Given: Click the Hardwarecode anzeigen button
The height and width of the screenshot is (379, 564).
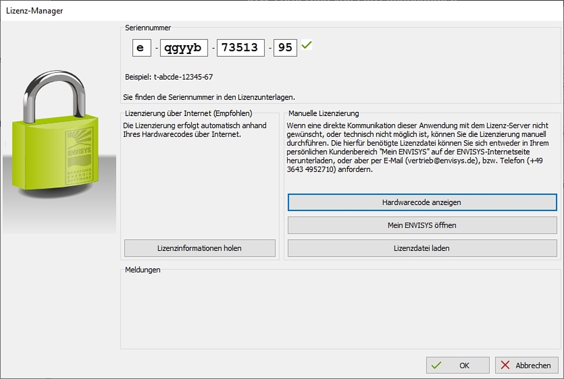Looking at the screenshot, I should [x=422, y=202].
